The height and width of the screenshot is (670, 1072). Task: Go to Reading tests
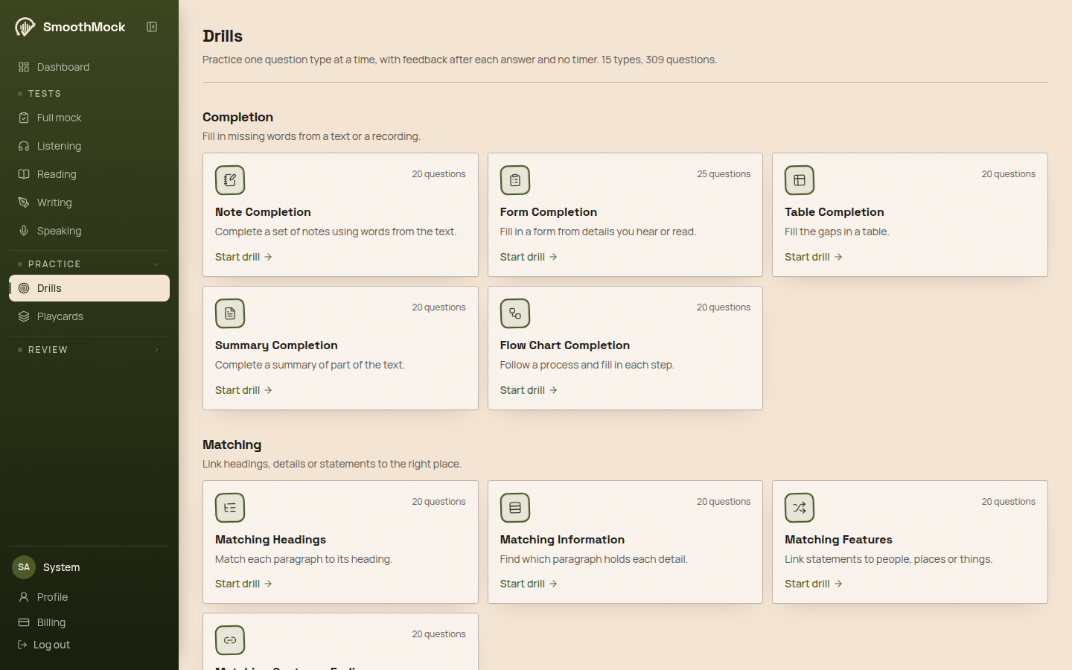point(89,174)
